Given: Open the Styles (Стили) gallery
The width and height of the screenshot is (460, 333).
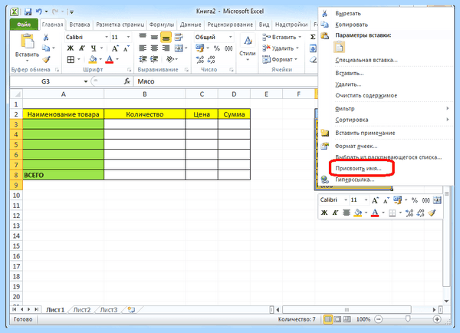Looking at the screenshot, I should coord(248,48).
